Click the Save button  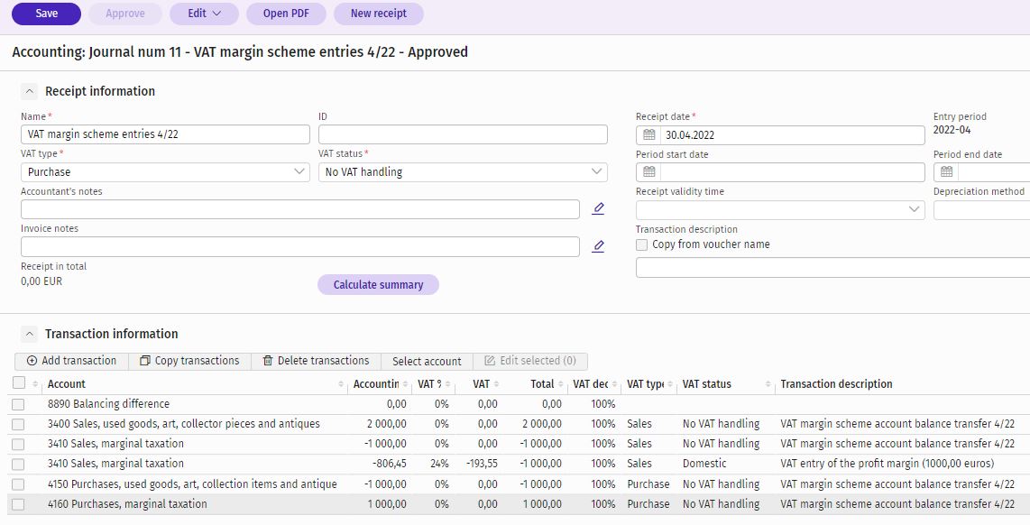point(47,14)
